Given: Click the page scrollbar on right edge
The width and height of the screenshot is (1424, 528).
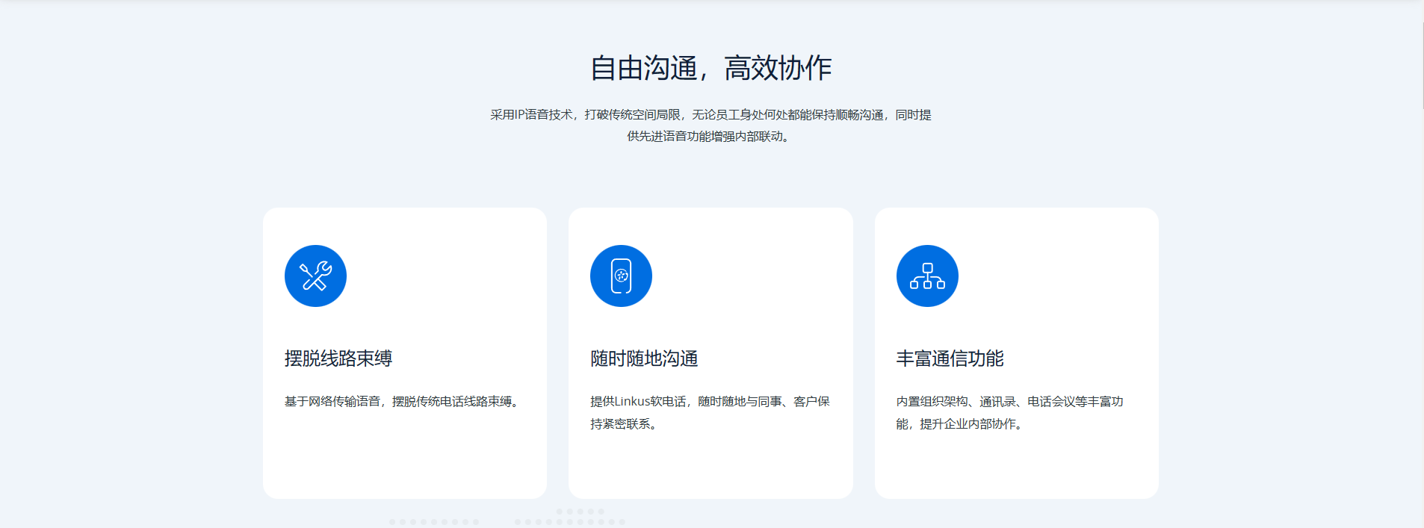Looking at the screenshot, I should click(1422, 66).
